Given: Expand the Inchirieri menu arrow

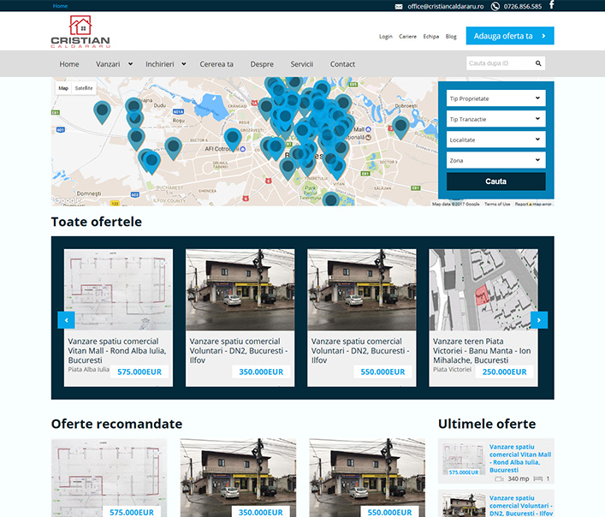Looking at the screenshot, I should pos(184,64).
